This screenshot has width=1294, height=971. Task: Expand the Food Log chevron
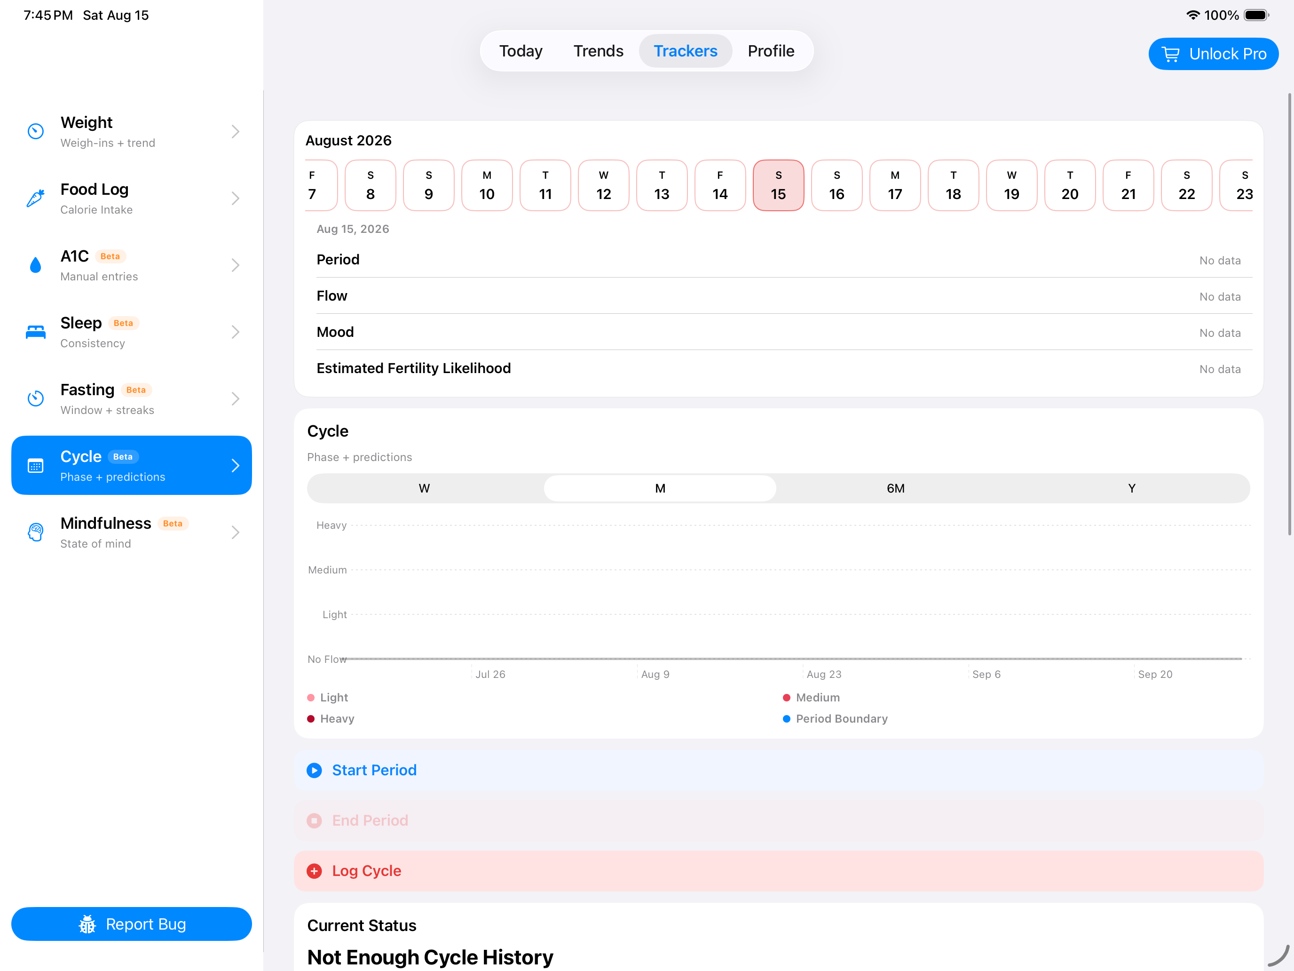(235, 199)
